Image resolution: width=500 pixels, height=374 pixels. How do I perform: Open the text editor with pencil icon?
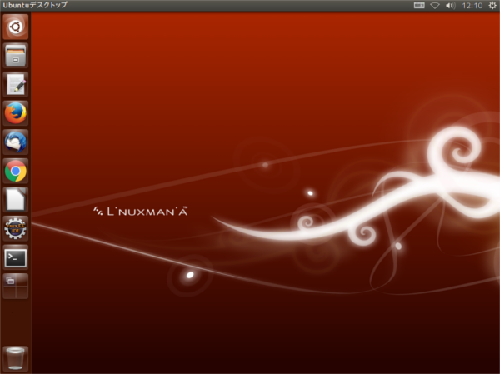tap(15, 84)
